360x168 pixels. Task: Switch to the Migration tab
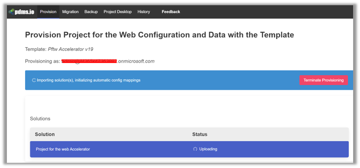point(70,12)
